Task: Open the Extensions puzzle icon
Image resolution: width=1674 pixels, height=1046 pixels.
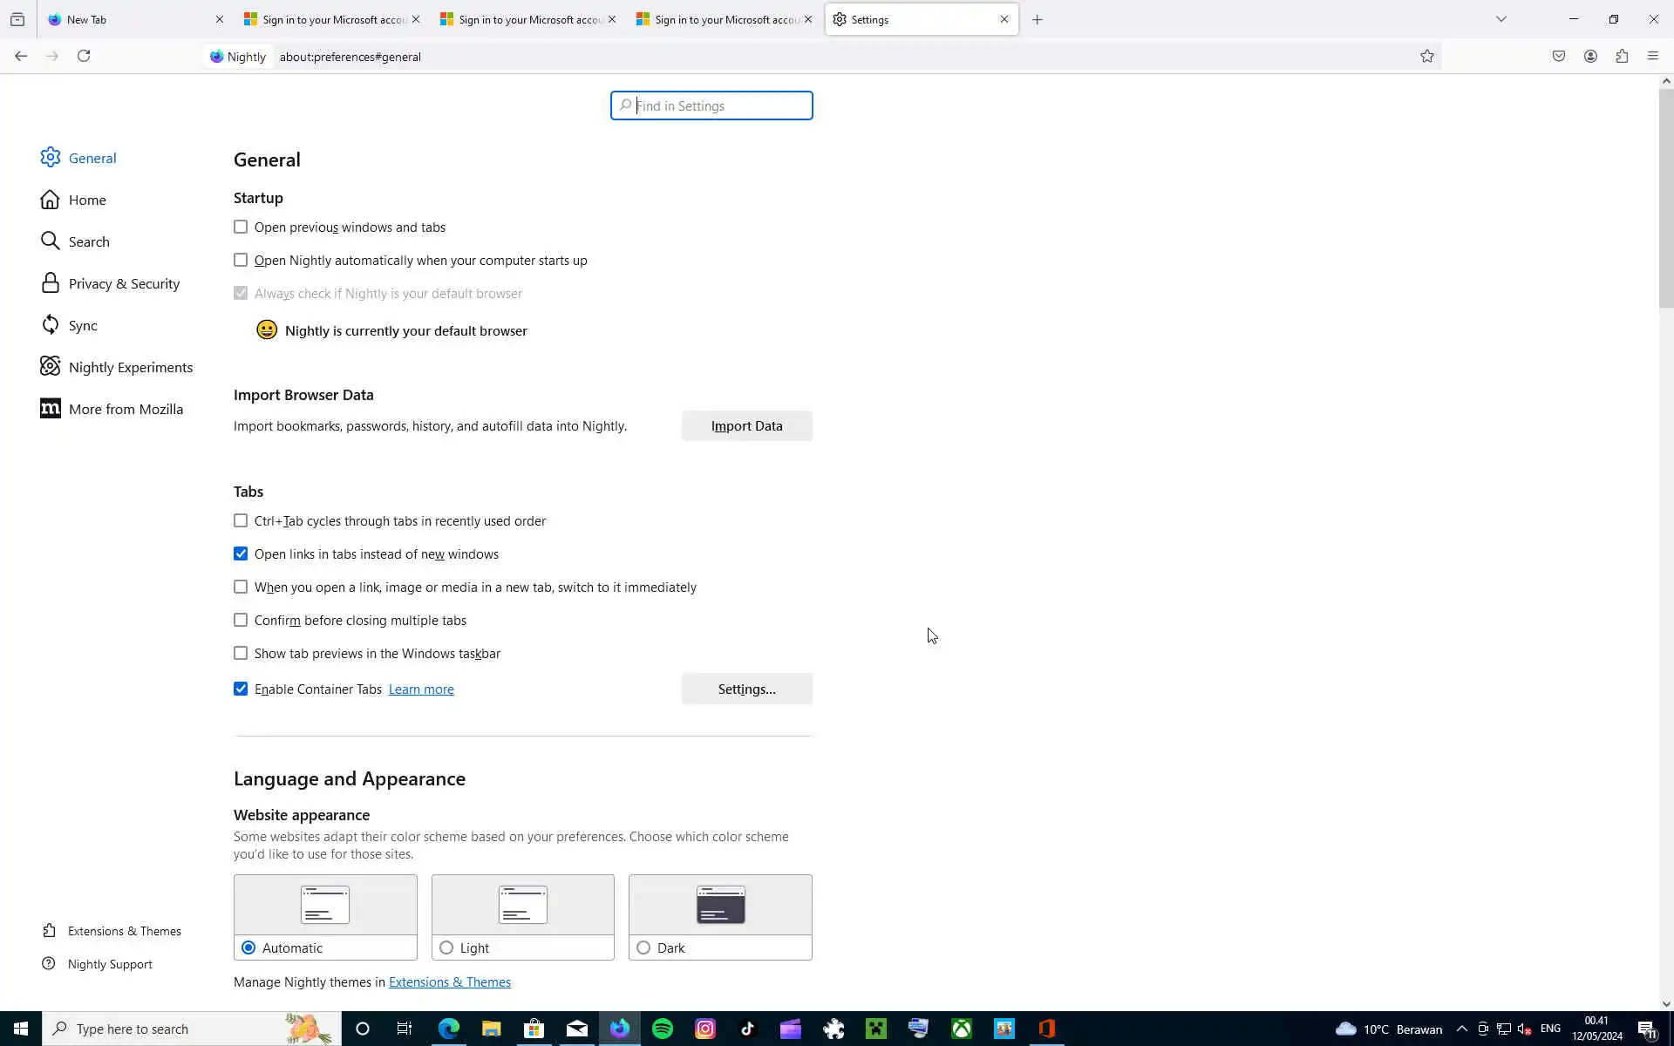Action: coord(1622,57)
